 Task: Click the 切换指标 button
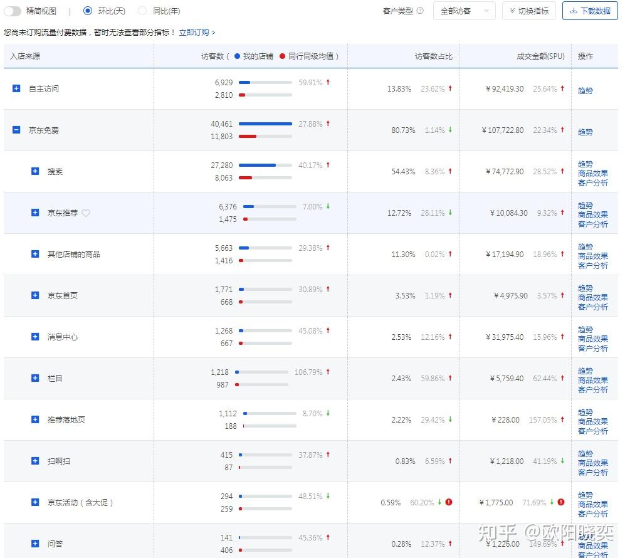coord(528,11)
